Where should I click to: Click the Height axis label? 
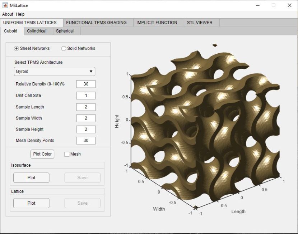click(117, 121)
